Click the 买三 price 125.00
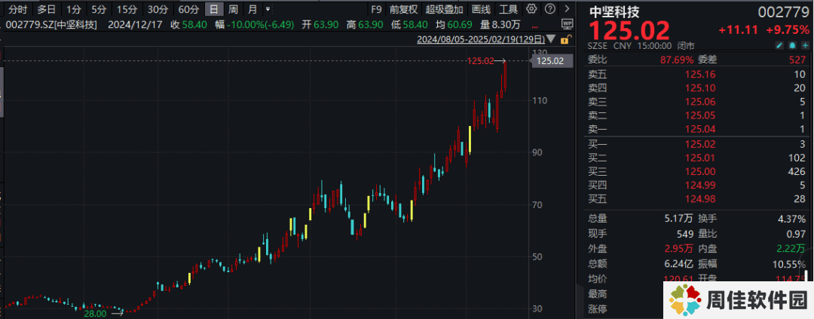Screen dimensions: 814x319 [x=699, y=171]
